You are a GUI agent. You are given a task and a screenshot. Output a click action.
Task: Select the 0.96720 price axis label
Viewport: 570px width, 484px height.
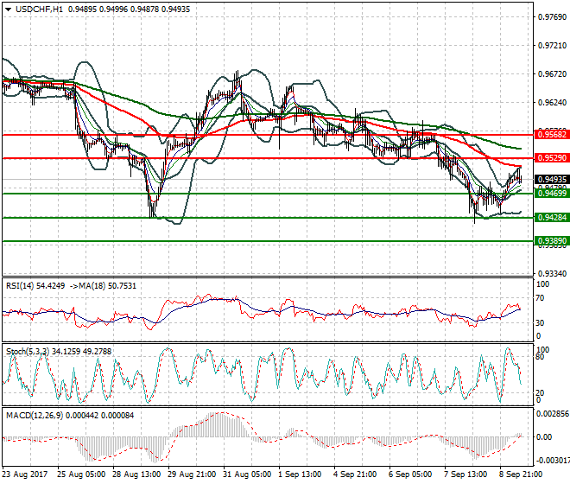[x=552, y=73]
